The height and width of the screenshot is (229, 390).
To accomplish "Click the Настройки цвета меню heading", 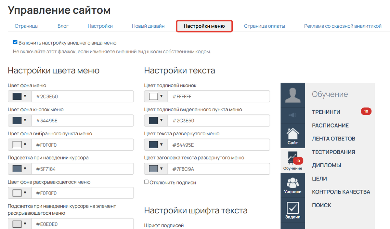I will pyautogui.click(x=54, y=71).
